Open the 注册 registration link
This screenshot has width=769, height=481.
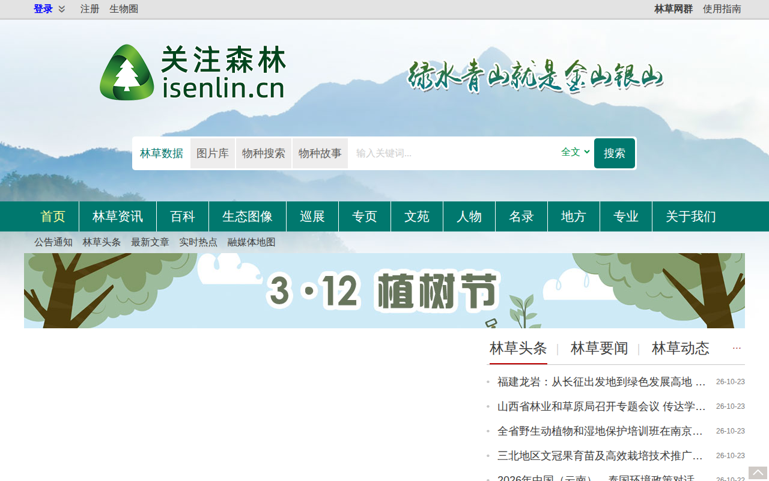[90, 9]
